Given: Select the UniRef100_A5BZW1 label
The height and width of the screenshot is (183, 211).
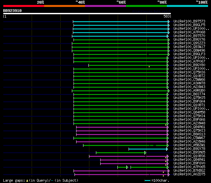Looking at the screenshot, I should (x=189, y=145).
